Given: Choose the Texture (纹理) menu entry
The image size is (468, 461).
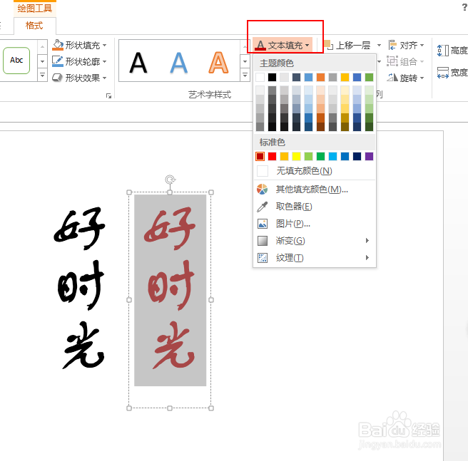Looking at the screenshot, I should tap(315, 258).
